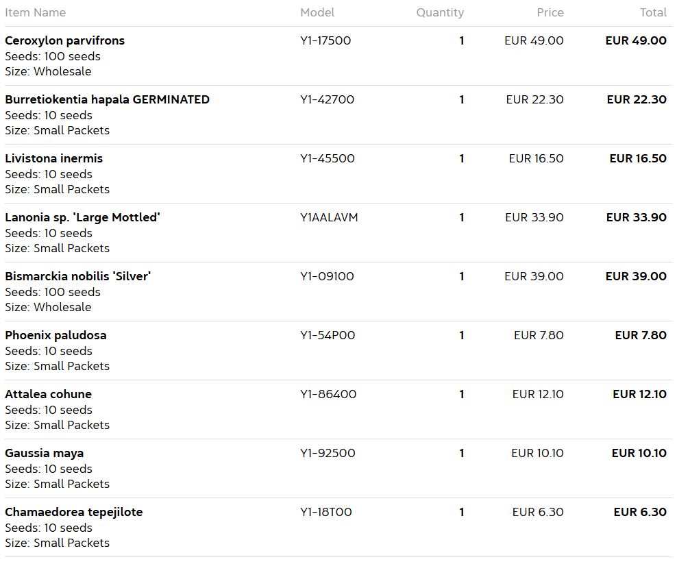Select model number Y1-18T00
Screen dimensions: 690x564
[x=326, y=512]
